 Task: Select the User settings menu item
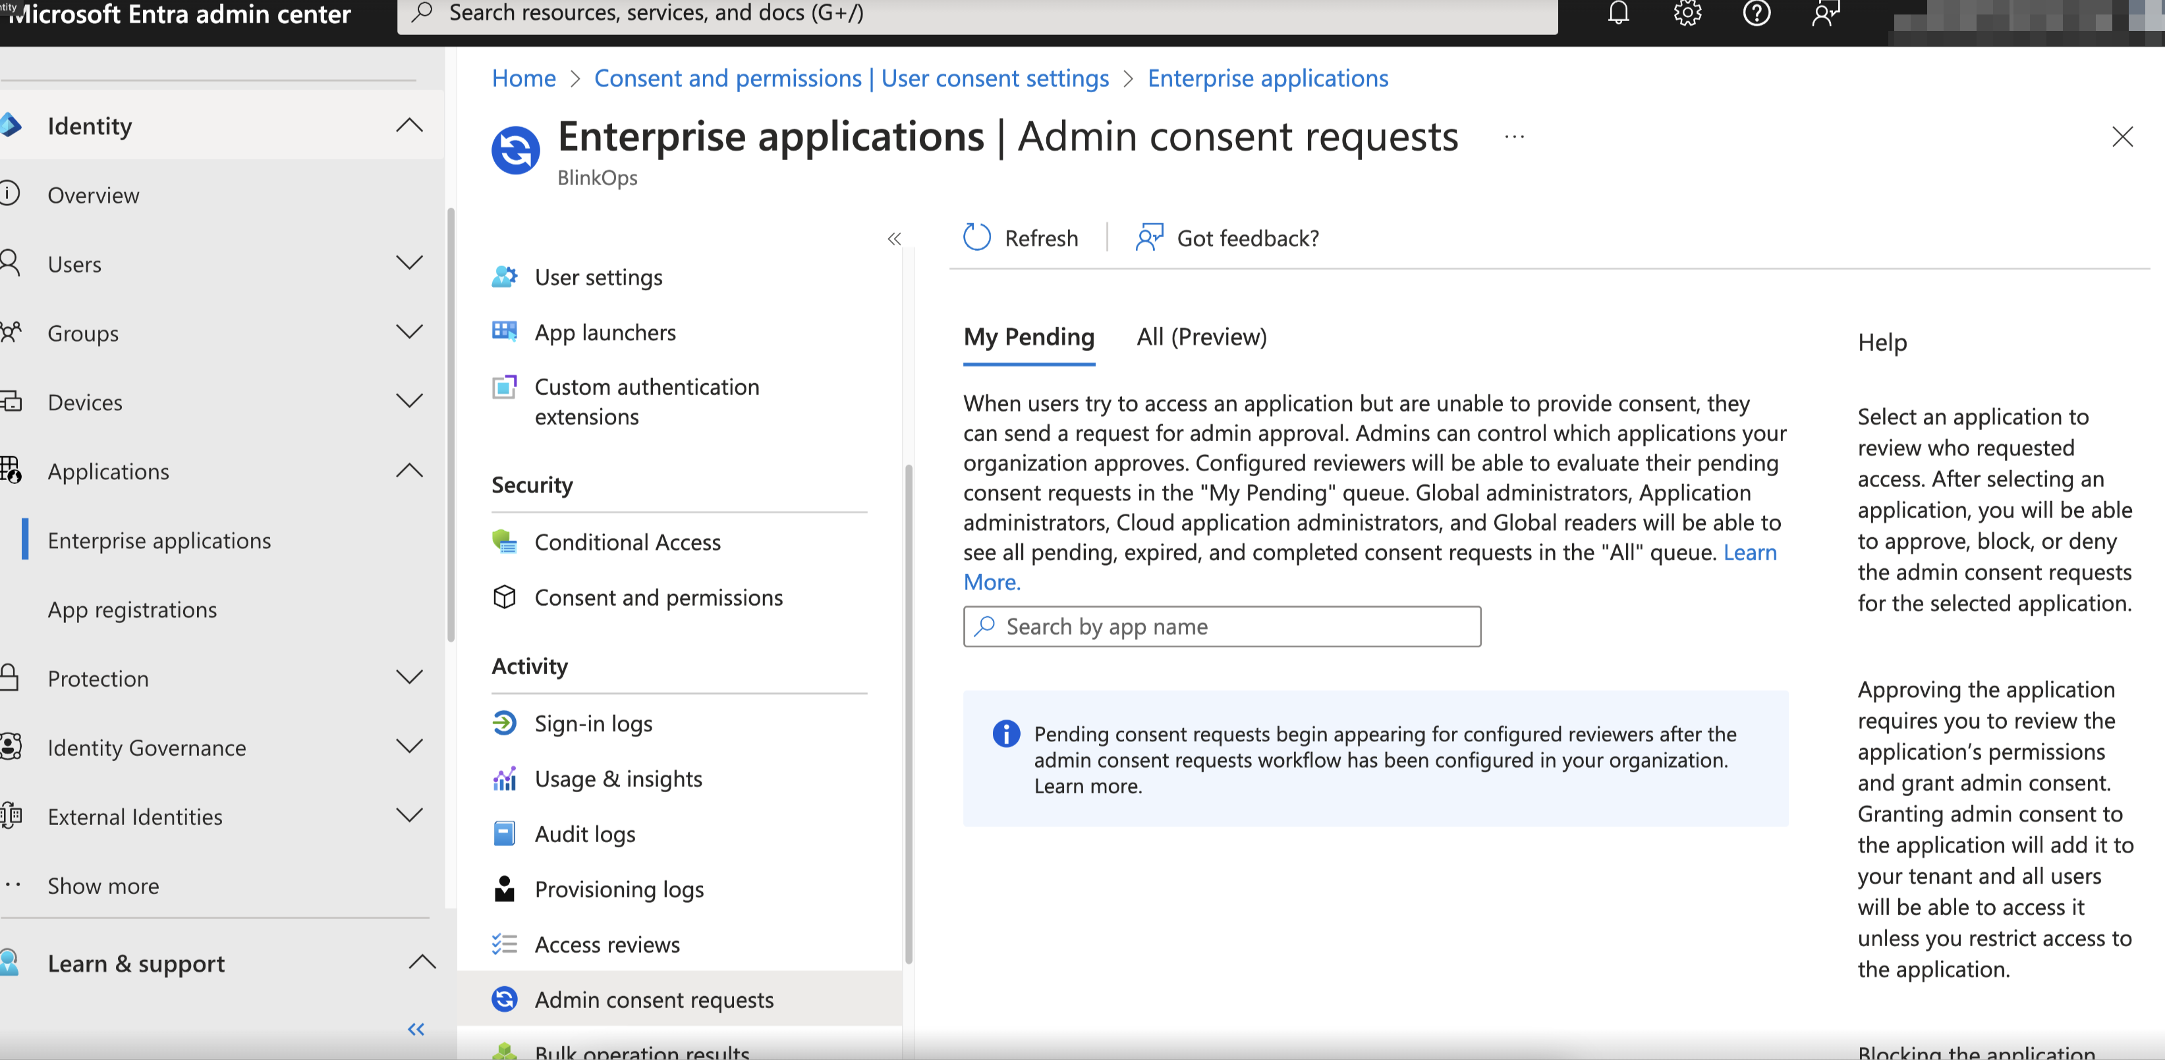coord(598,276)
